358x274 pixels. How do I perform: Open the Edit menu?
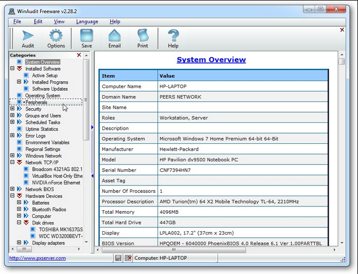tap(38, 21)
